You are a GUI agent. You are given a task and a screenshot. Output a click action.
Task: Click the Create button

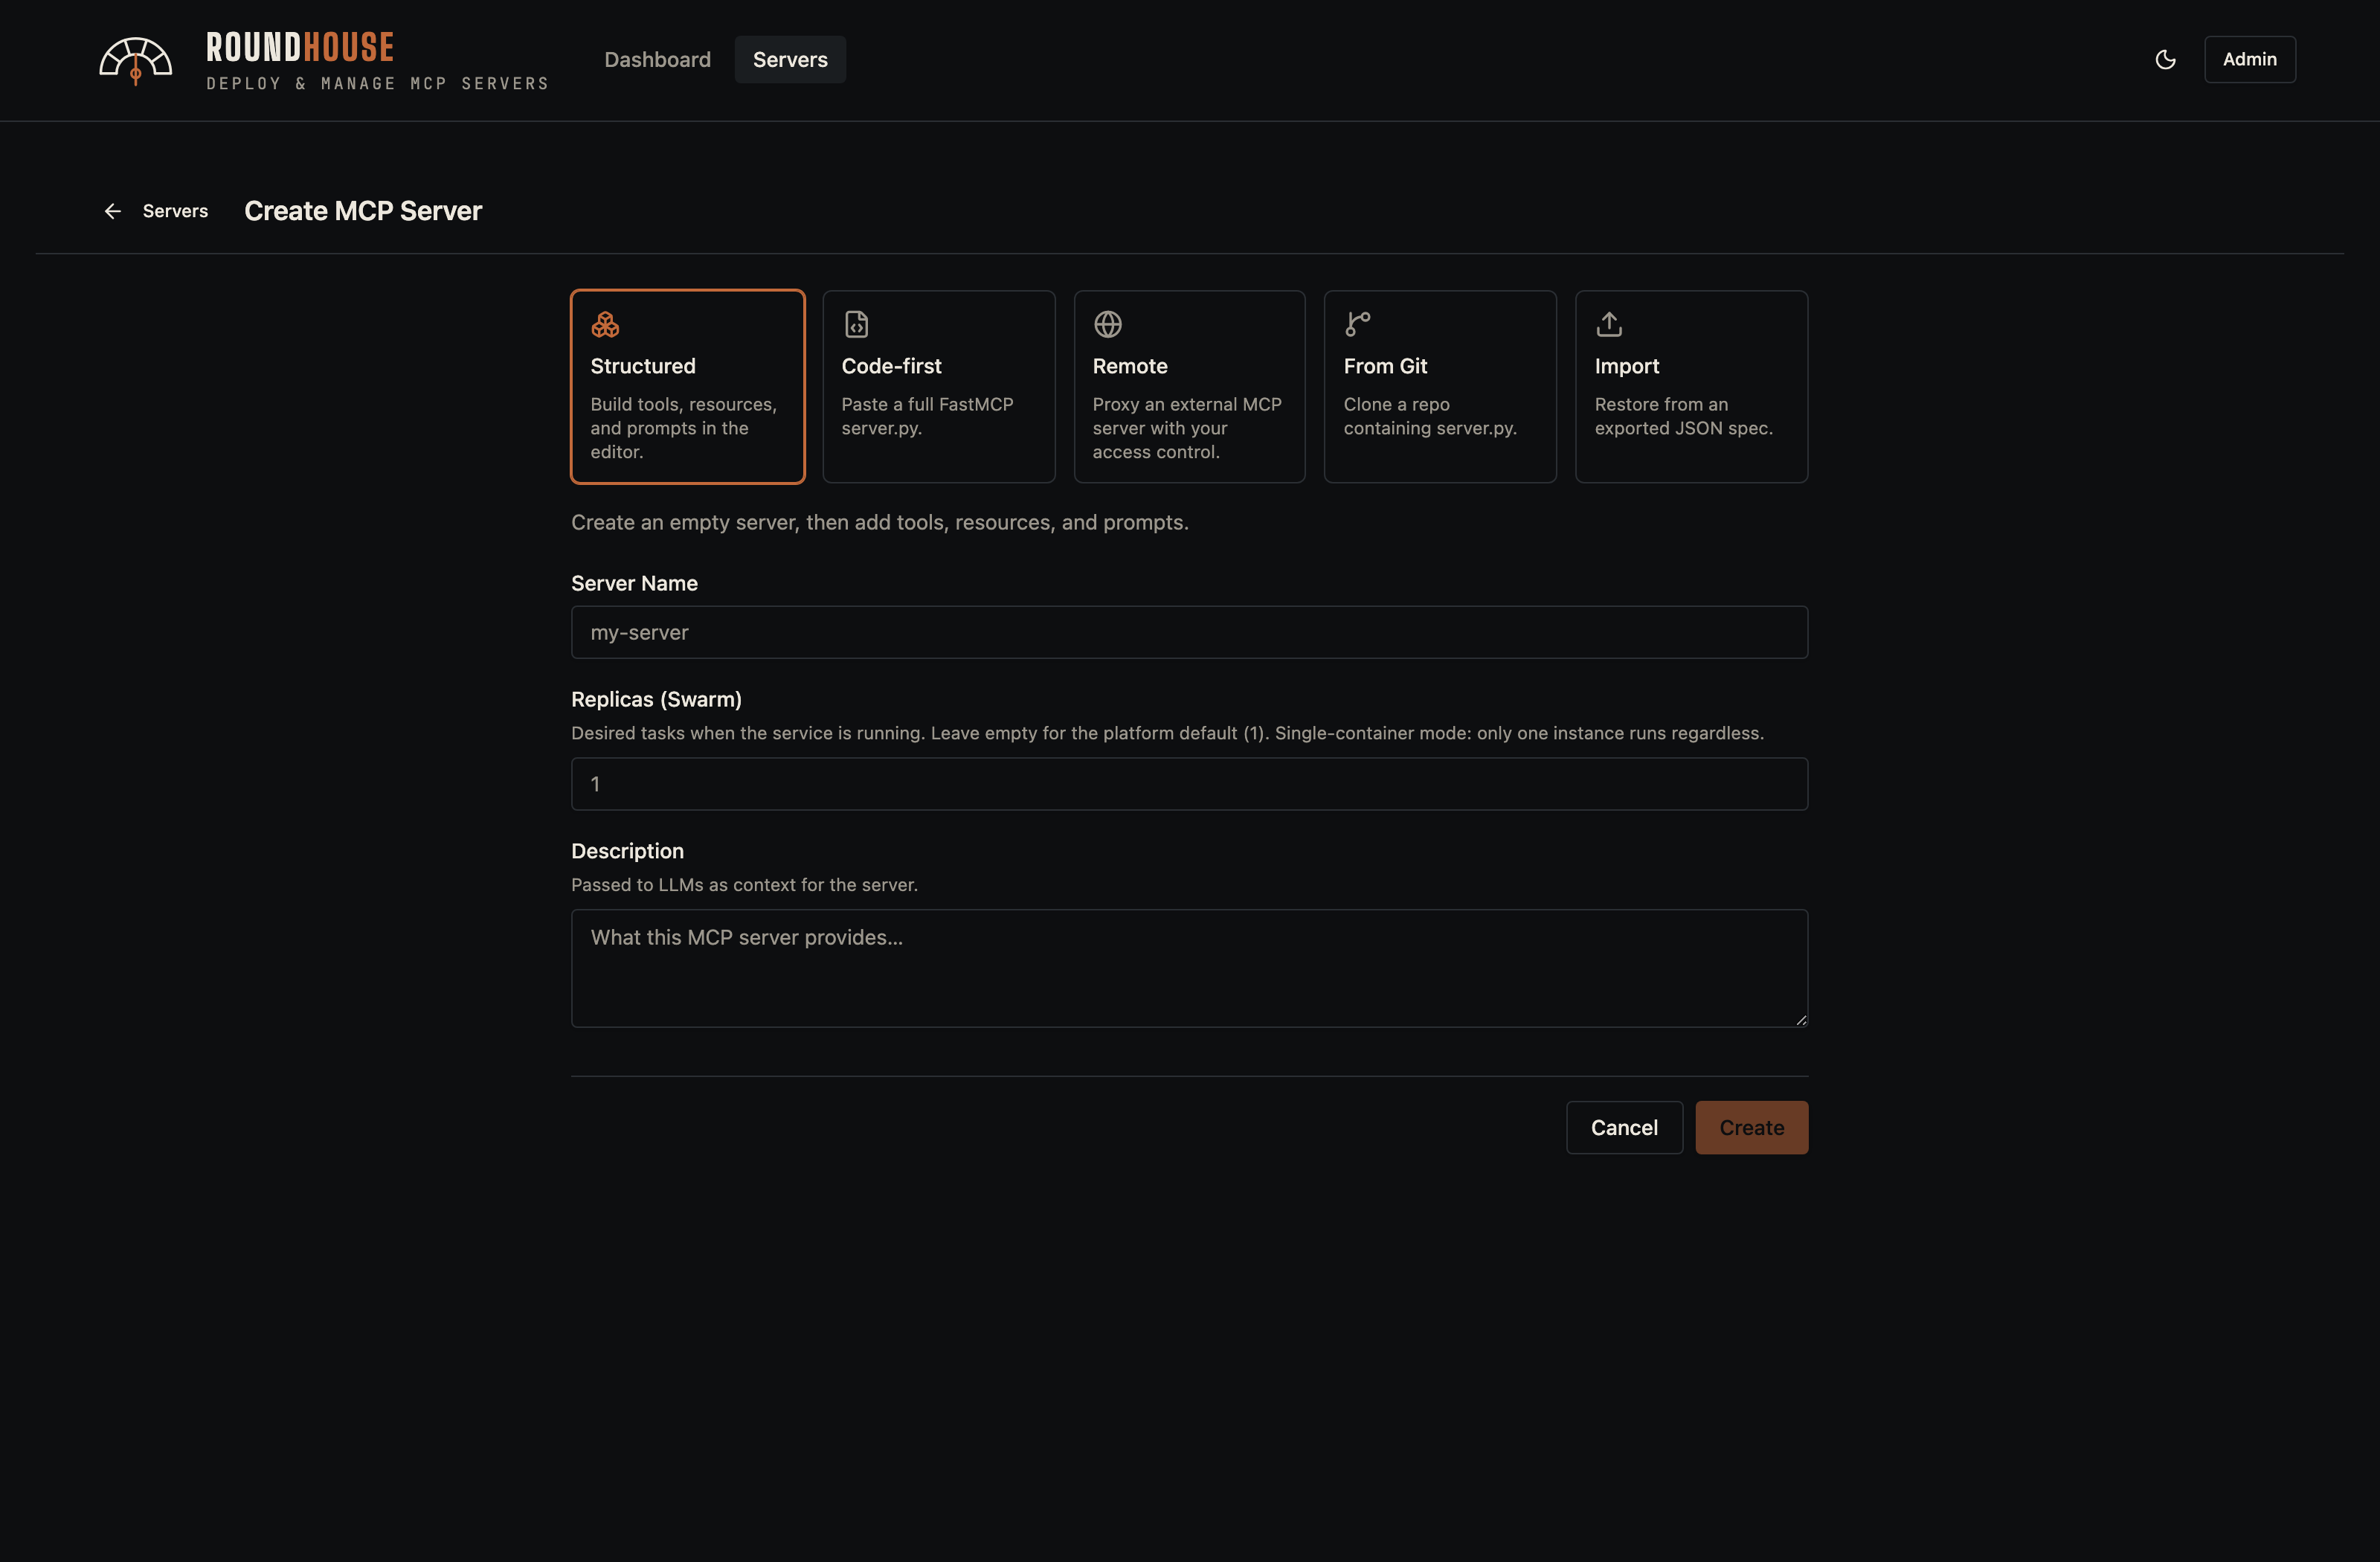[1751, 1128]
